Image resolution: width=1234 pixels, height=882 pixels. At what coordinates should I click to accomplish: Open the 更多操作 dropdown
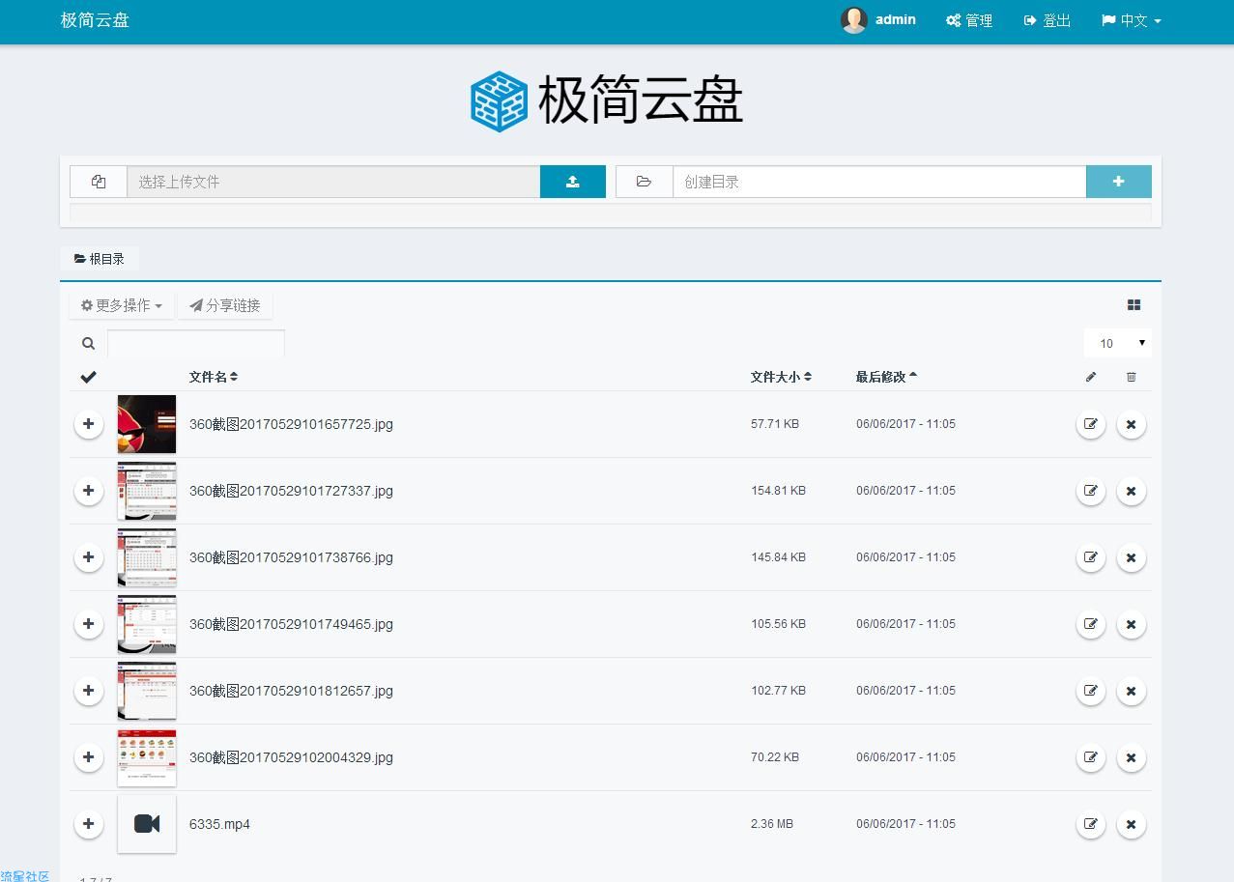(x=122, y=305)
